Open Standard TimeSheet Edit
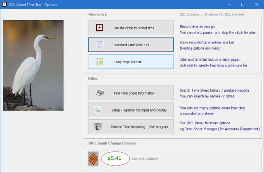264x173 pixels. click(131, 45)
